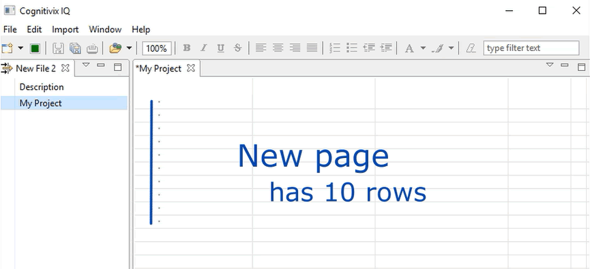
Task: Click the new file wizard icon
Action: pyautogui.click(x=7, y=48)
